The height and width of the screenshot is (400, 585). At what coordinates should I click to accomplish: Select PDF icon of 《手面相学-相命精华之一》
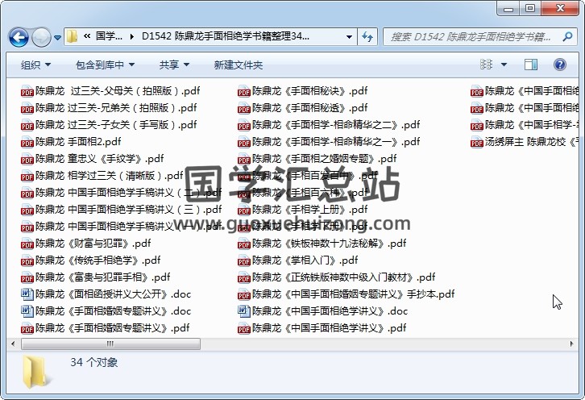(x=243, y=142)
